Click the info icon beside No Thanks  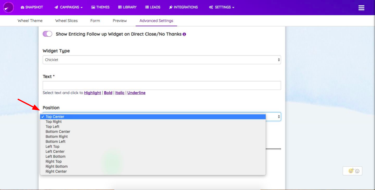pyautogui.click(x=184, y=34)
